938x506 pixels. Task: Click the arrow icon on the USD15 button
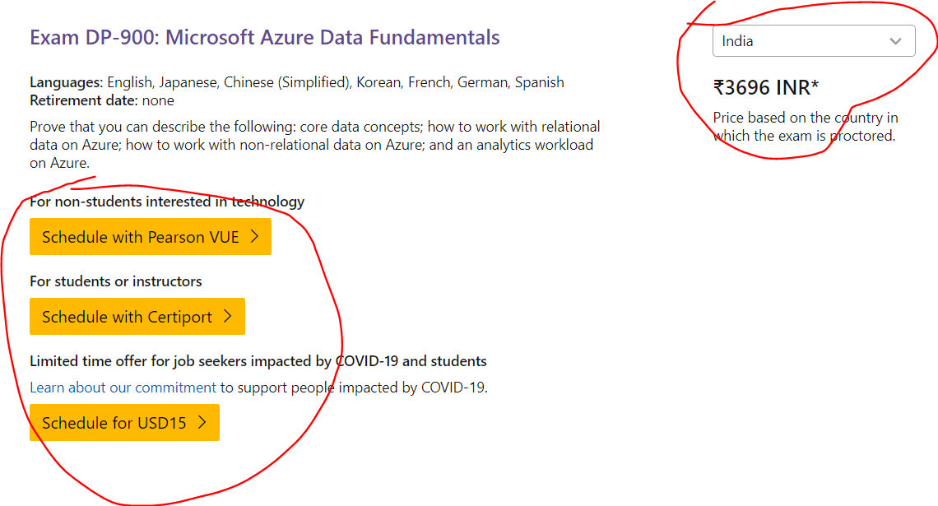(x=202, y=422)
